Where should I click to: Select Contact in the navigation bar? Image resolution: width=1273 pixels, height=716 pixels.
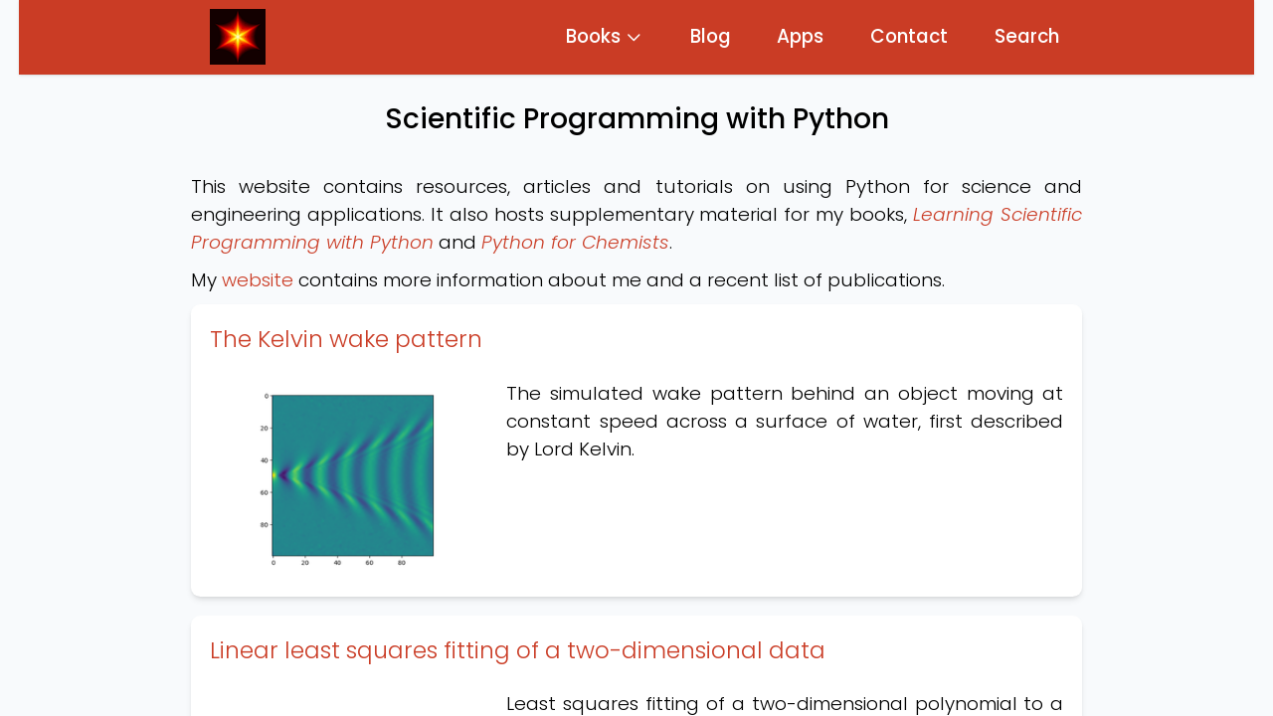coord(908,37)
